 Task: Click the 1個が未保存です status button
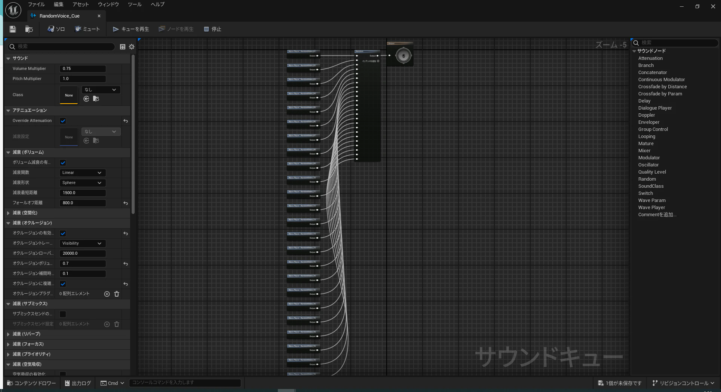tap(620, 383)
